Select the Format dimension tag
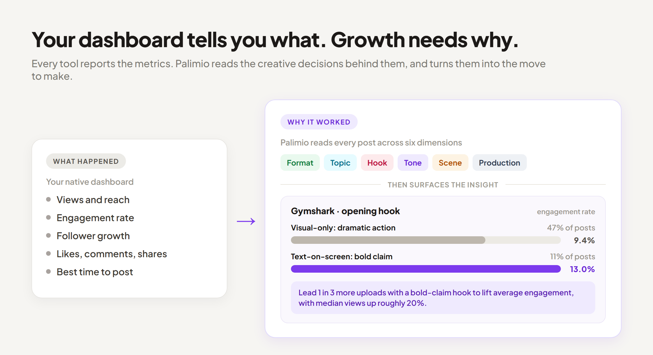Viewport: 653px width, 355px height. pos(300,163)
